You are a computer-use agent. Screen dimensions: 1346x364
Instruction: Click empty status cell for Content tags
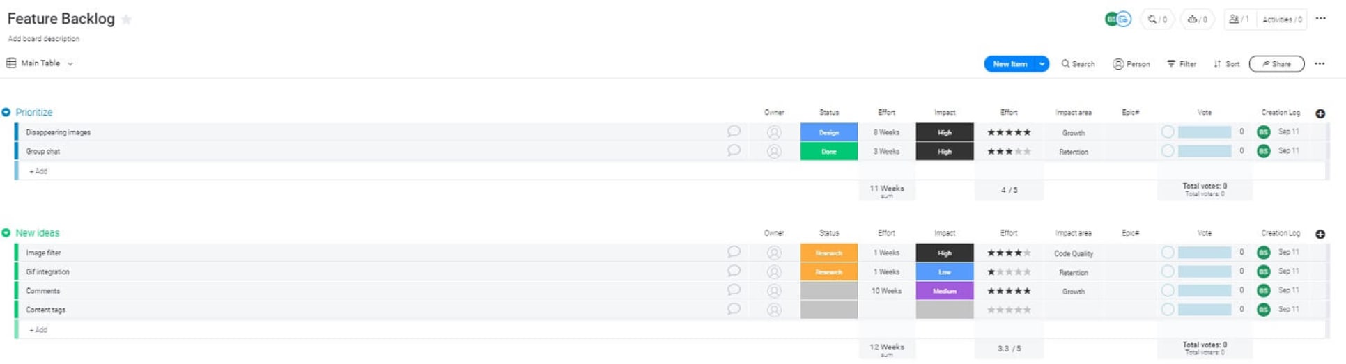[x=829, y=310]
